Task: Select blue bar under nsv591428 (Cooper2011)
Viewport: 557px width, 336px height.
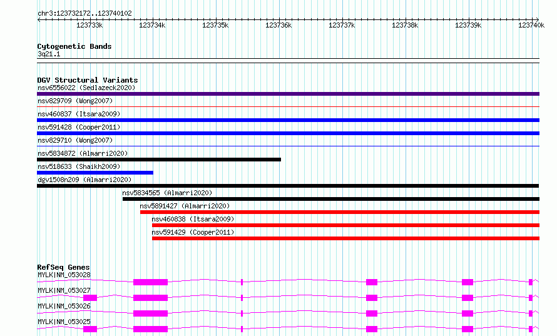Action: (288, 133)
